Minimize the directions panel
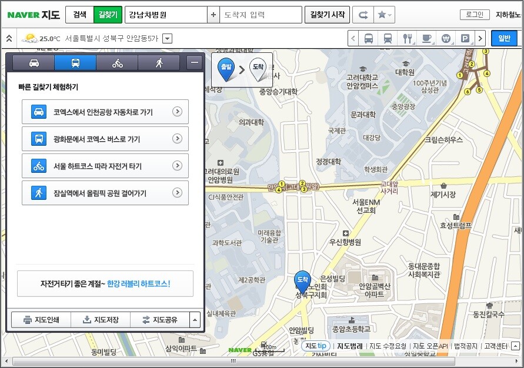The image size is (524, 368). coord(194,63)
